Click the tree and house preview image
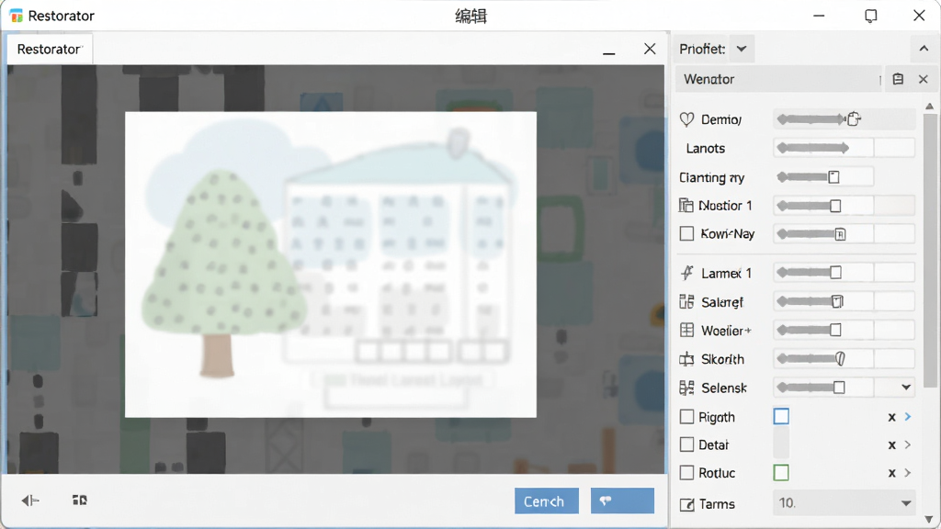The height and width of the screenshot is (529, 941). pos(331,264)
